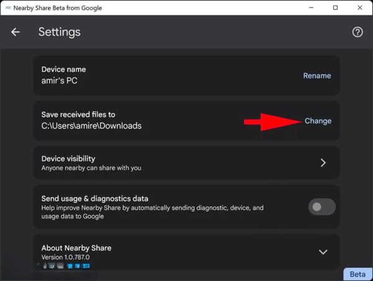Image resolution: width=373 pixels, height=281 pixels.
Task: Click the Send usage & diagnostics data label
Action: pos(94,199)
